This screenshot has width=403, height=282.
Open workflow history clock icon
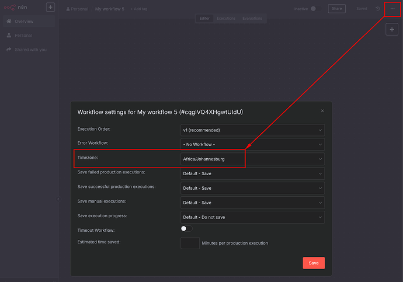click(x=377, y=9)
